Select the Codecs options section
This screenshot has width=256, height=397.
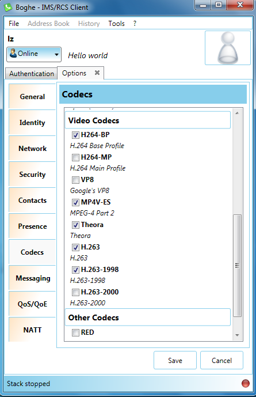click(32, 252)
